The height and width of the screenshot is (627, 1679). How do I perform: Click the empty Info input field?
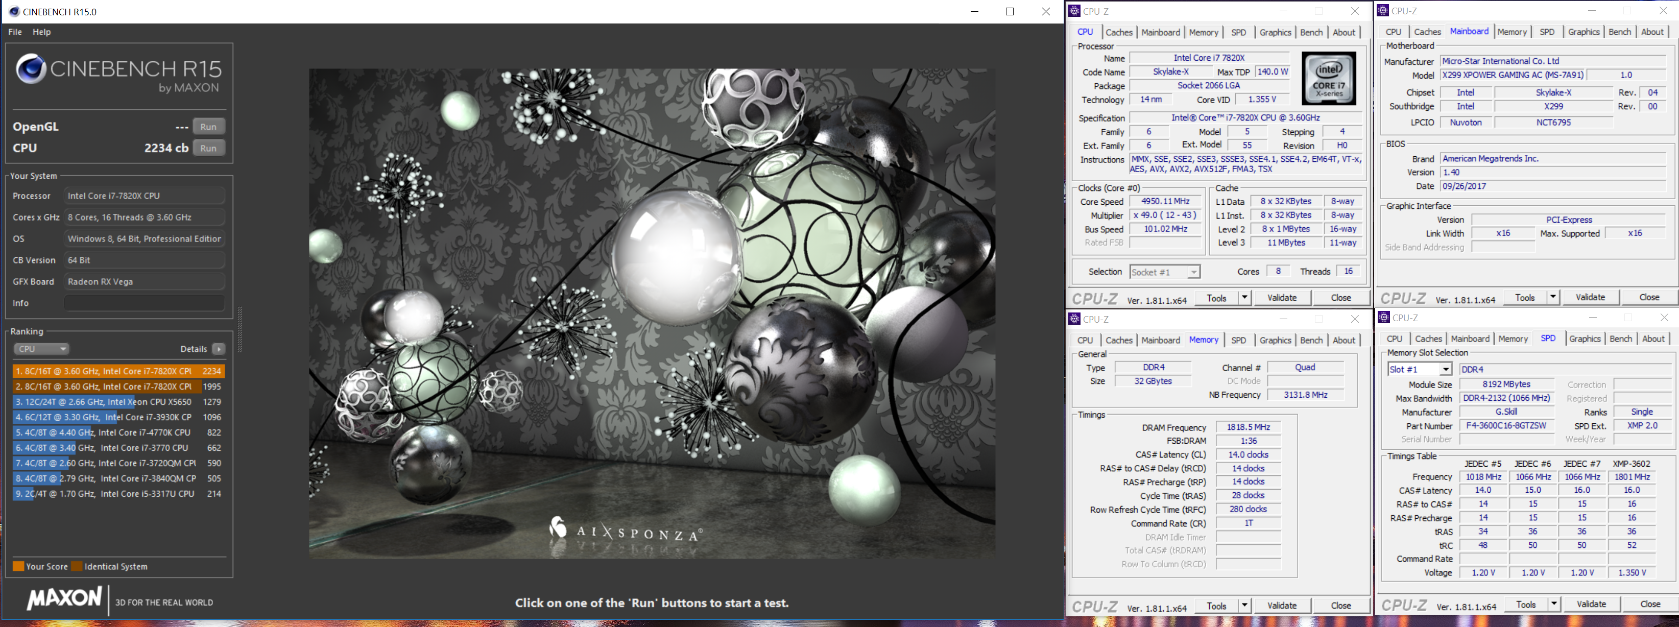click(x=145, y=303)
